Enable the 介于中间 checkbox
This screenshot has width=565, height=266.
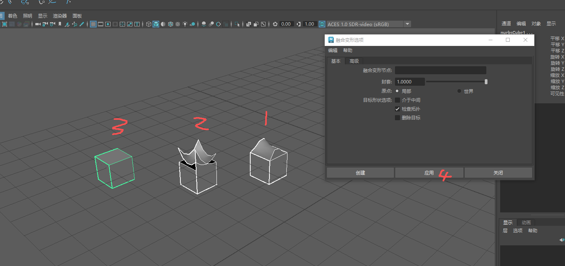point(398,100)
